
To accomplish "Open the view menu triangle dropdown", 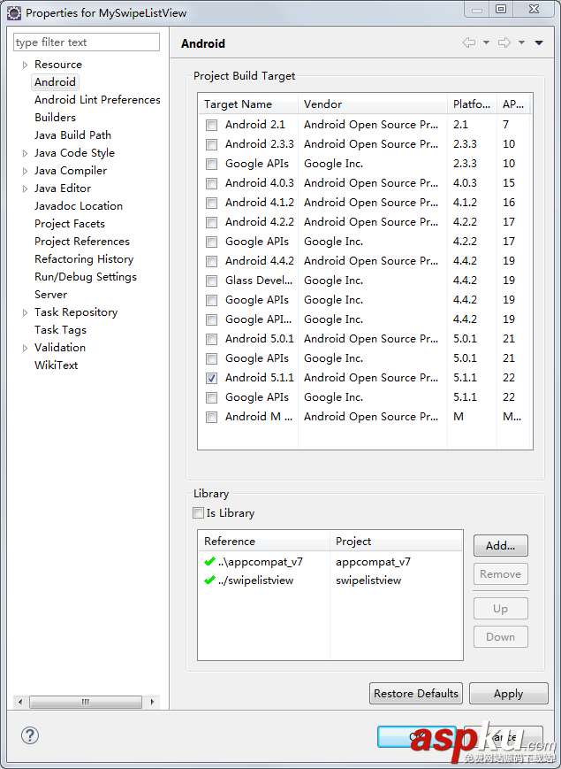I will pos(539,42).
